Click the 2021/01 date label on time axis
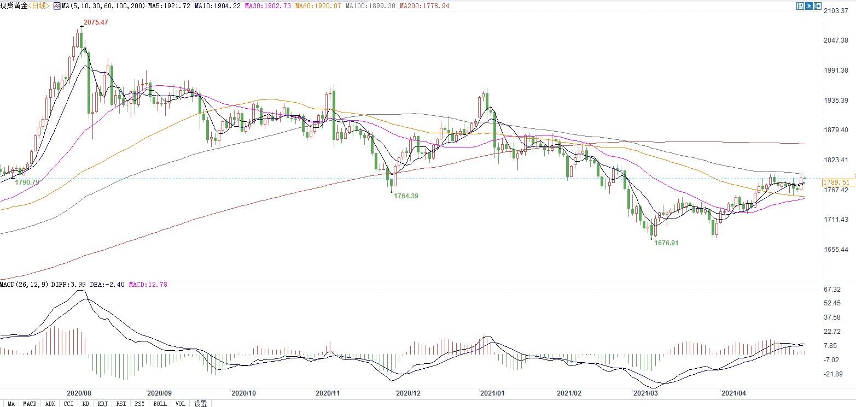This screenshot has width=856, height=407. click(492, 393)
